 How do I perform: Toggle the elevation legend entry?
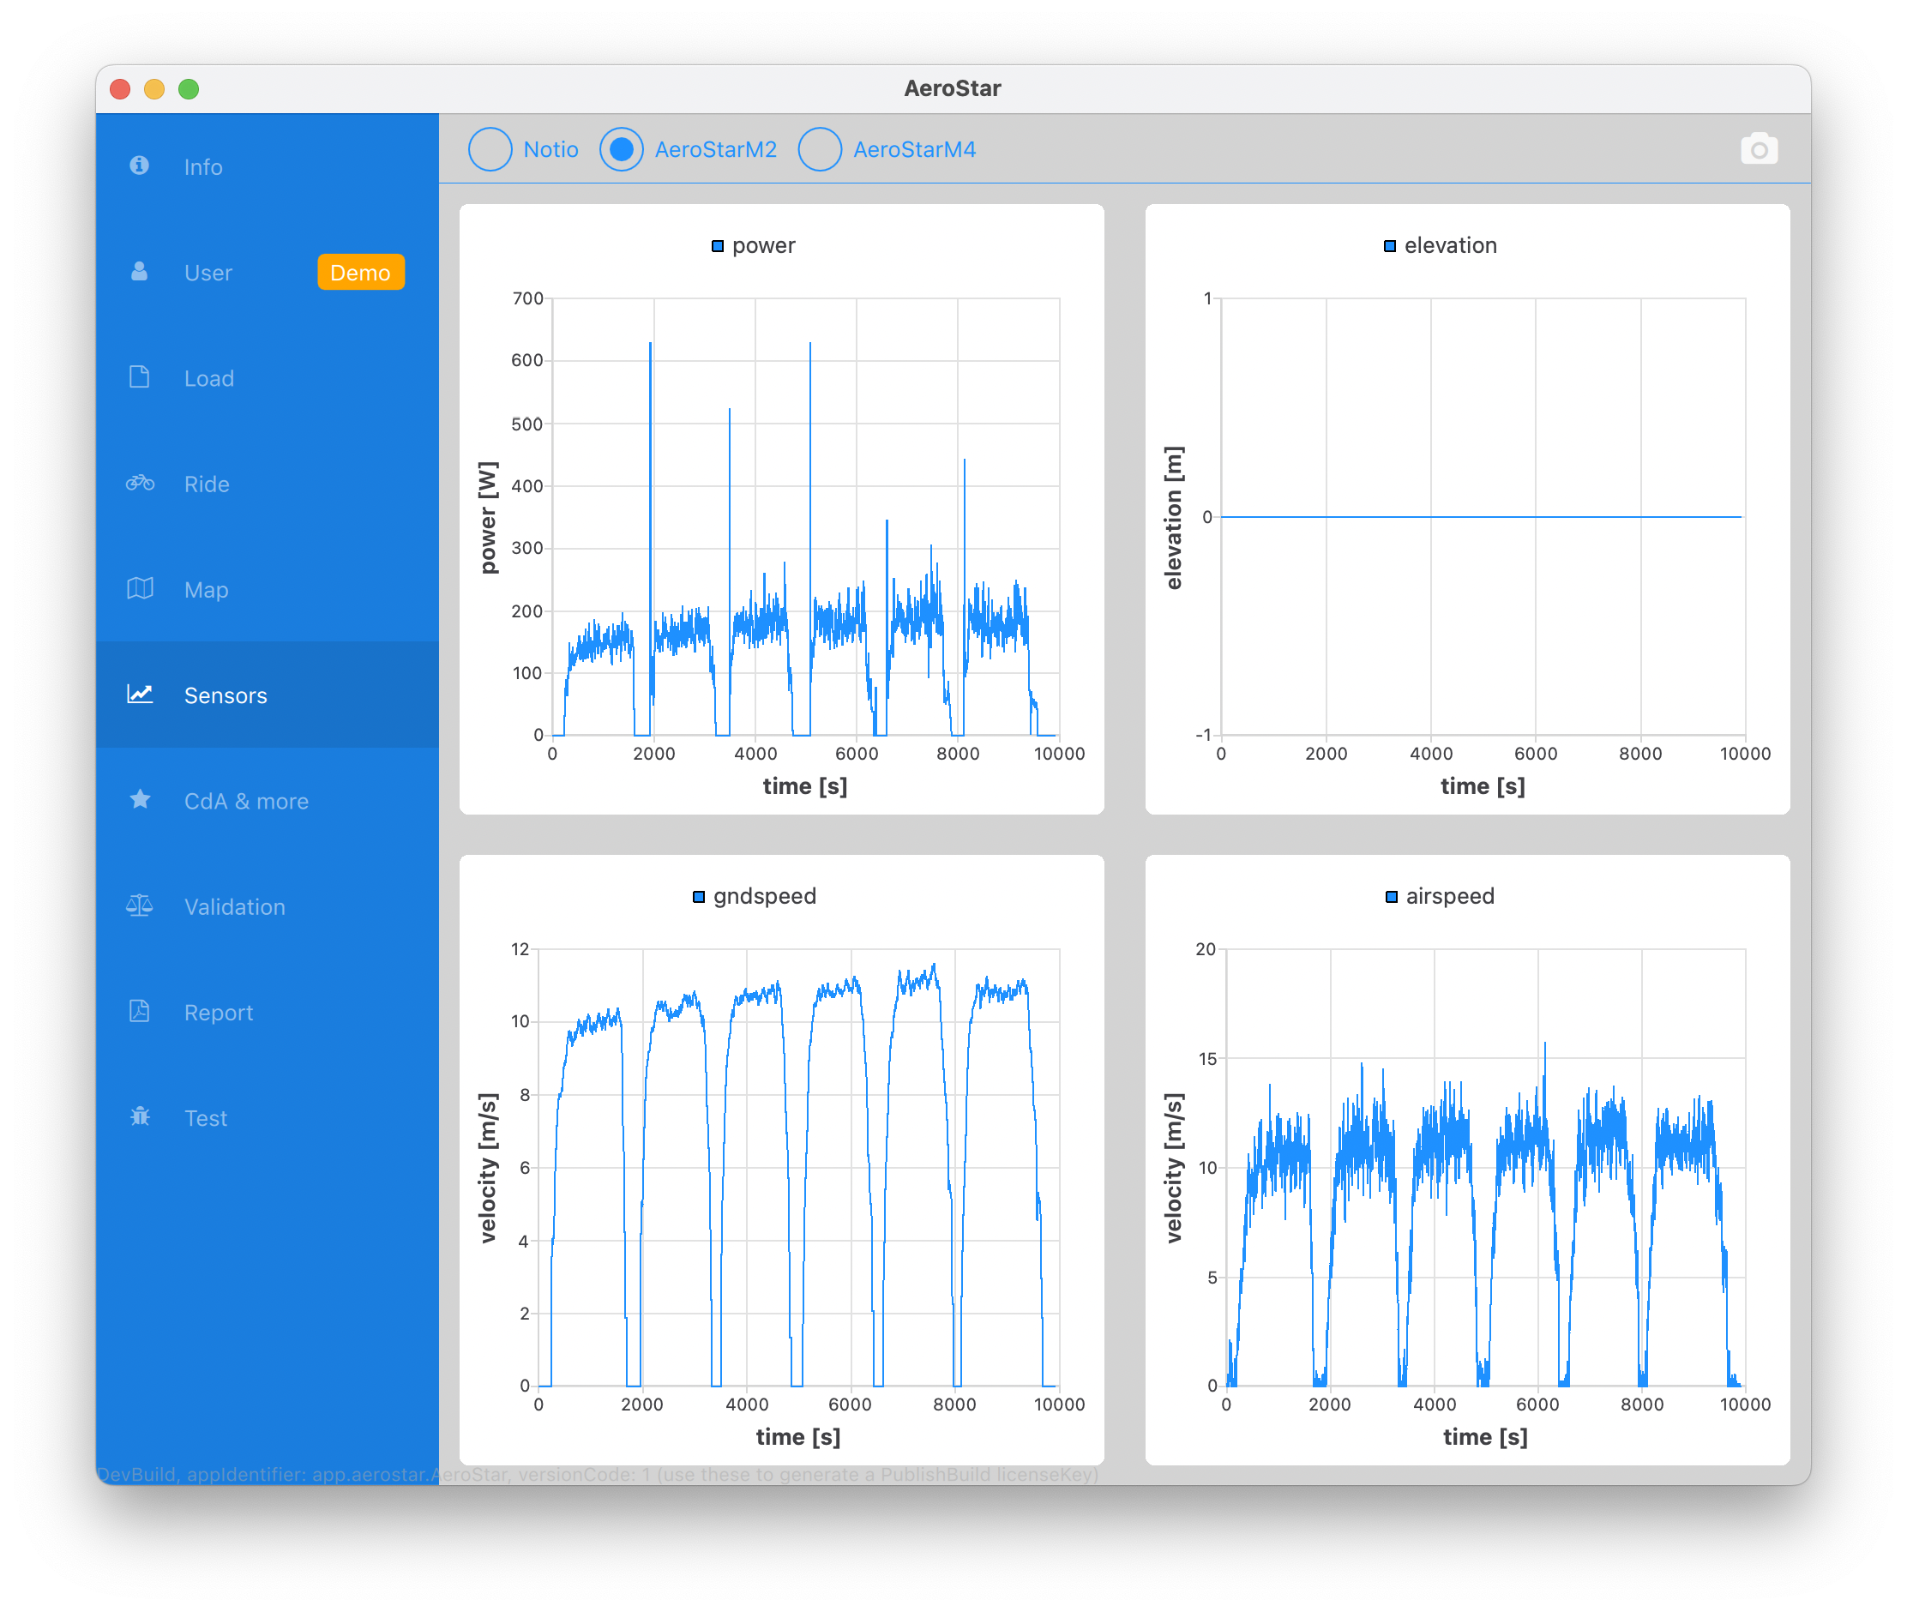[1440, 246]
